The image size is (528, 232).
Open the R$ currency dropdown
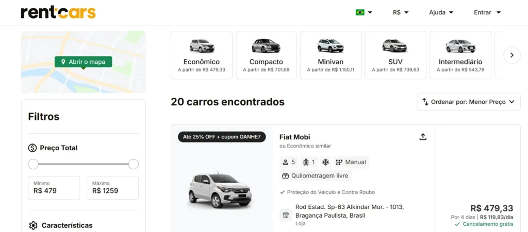point(400,12)
